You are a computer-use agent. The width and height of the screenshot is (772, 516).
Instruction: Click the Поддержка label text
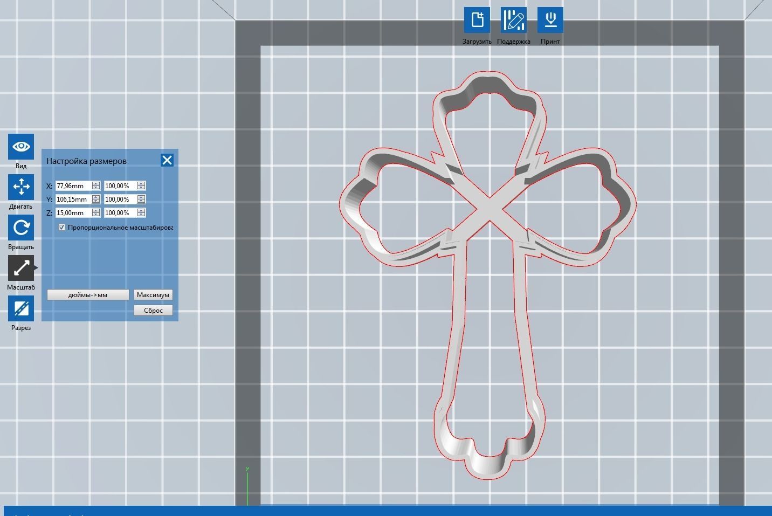[514, 42]
